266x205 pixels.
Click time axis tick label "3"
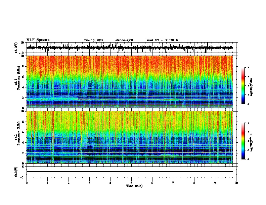click(89, 183)
